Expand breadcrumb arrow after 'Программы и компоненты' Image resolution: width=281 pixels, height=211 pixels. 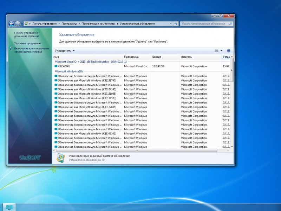click(118, 24)
